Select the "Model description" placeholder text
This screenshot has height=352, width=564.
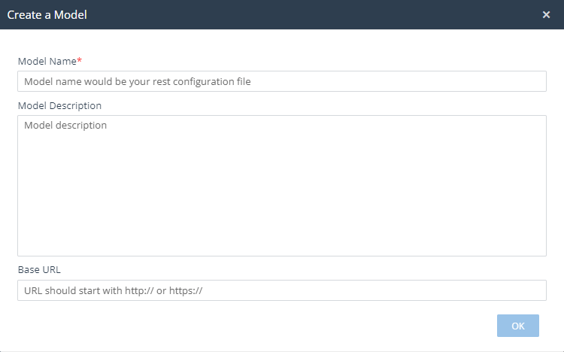pos(65,126)
